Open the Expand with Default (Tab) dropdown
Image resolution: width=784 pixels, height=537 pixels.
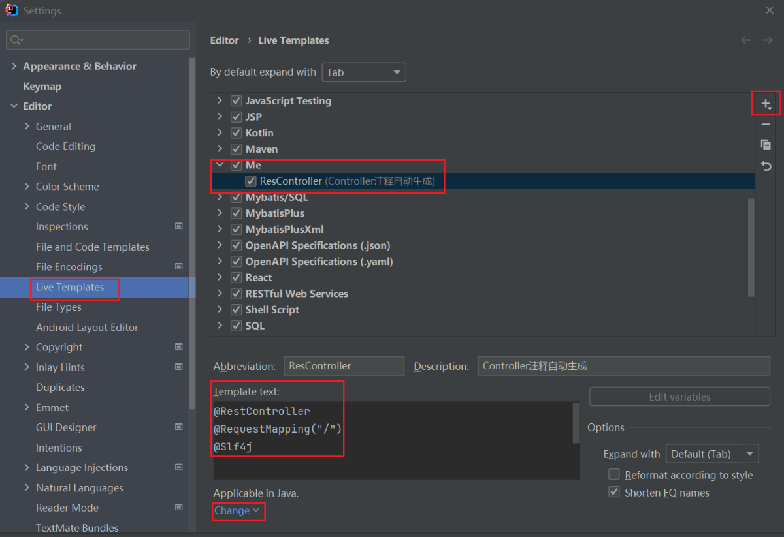point(711,454)
